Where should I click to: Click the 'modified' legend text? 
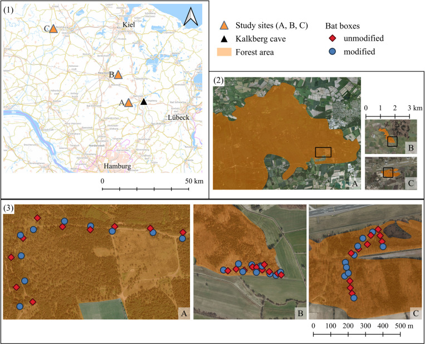359,51
